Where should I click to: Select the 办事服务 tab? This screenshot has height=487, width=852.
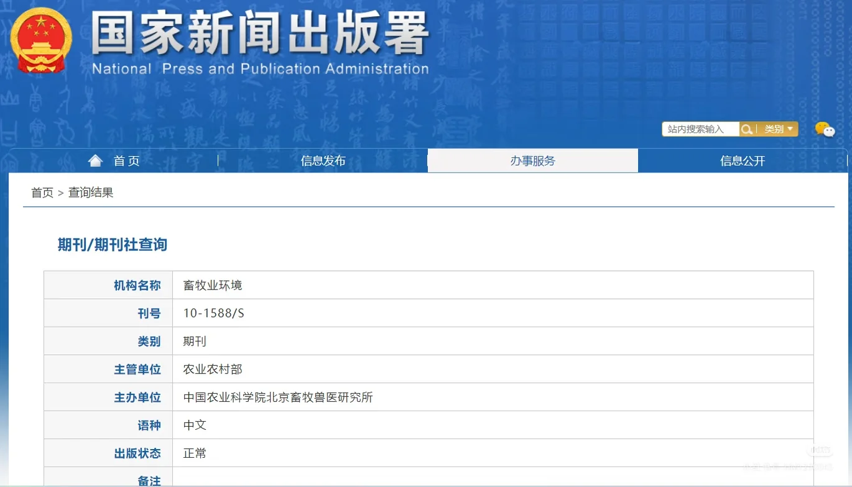(532, 160)
